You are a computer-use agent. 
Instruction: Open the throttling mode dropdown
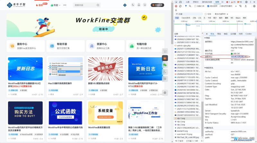tap(228, 6)
